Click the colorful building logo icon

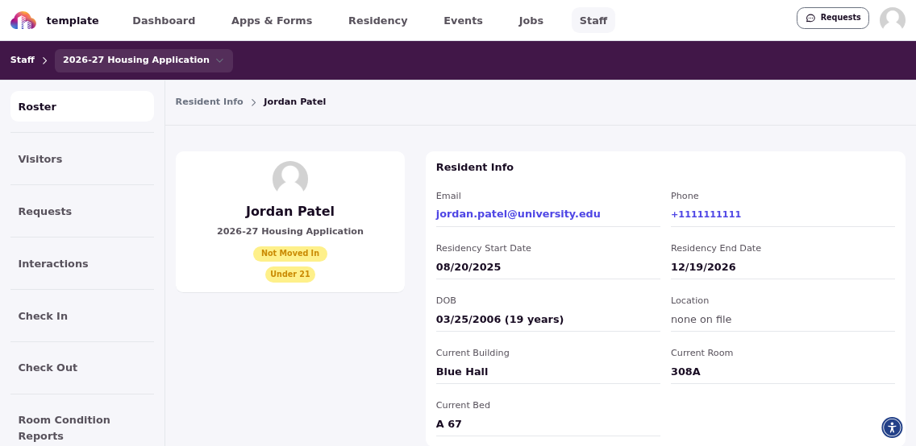coord(23,20)
